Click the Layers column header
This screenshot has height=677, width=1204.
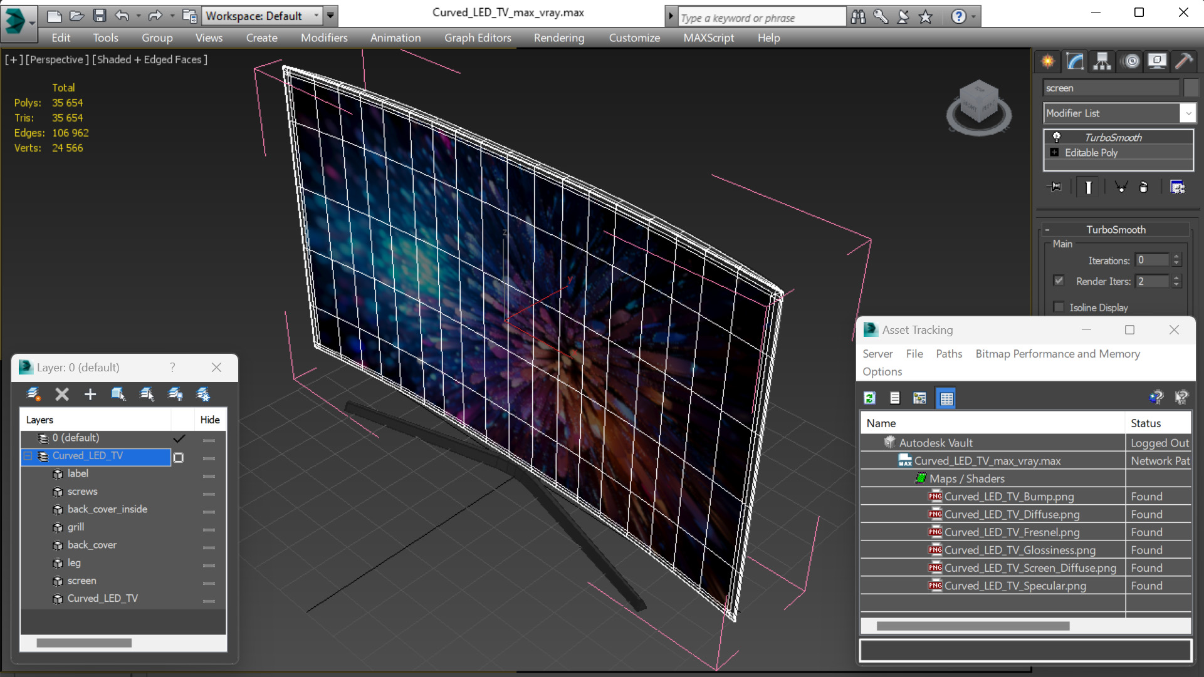95,420
